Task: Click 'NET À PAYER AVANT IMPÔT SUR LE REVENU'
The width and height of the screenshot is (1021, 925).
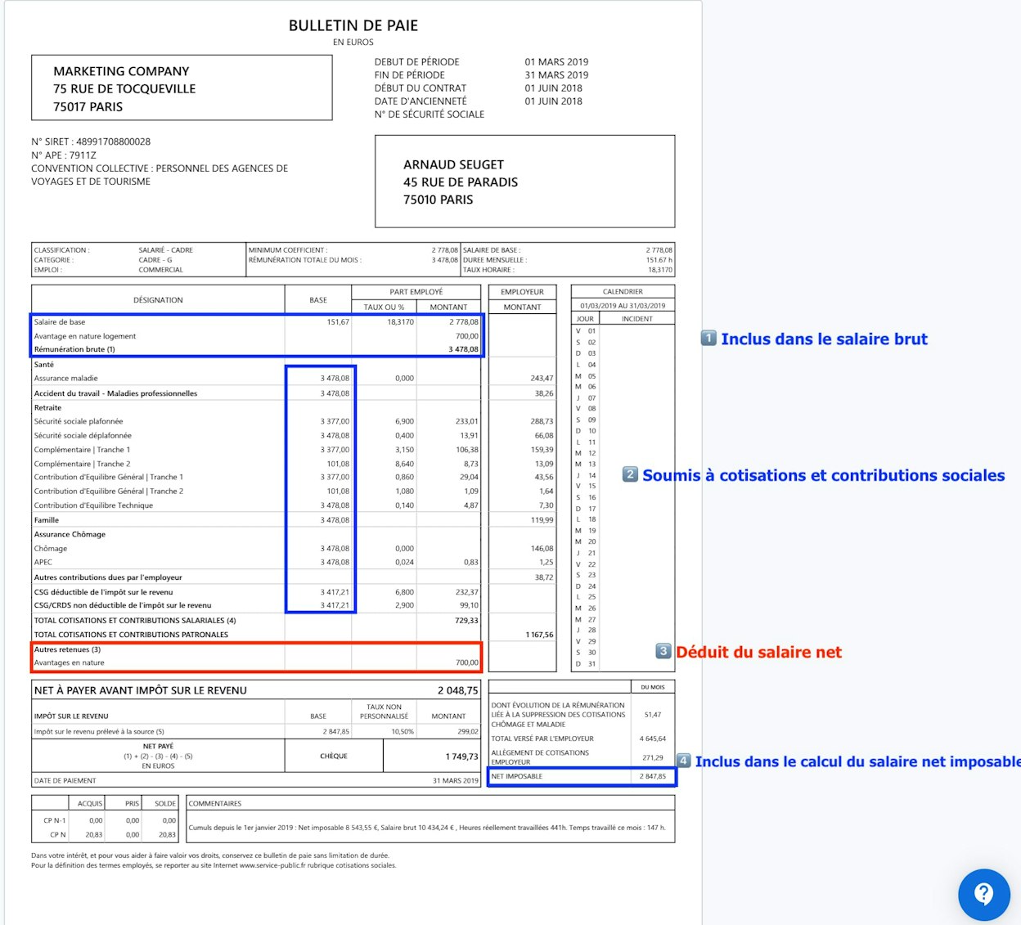Action: (x=140, y=690)
